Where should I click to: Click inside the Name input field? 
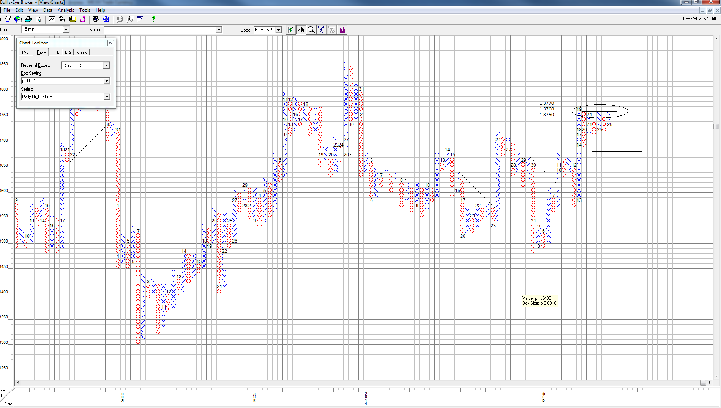[160, 30]
